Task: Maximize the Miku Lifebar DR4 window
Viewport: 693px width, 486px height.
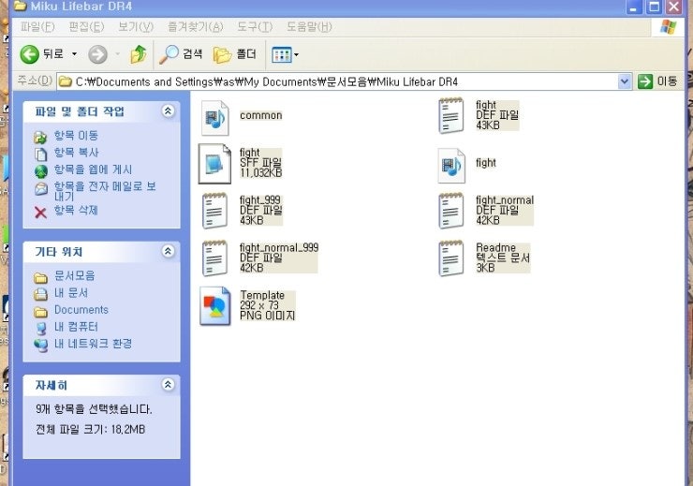Action: pyautogui.click(x=654, y=7)
